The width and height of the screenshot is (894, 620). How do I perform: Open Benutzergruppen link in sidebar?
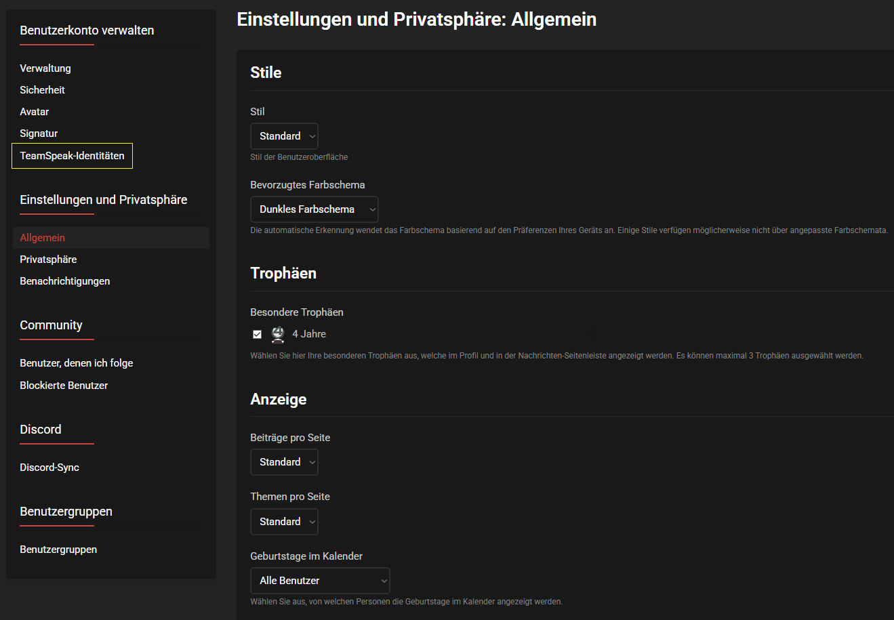tap(58, 550)
